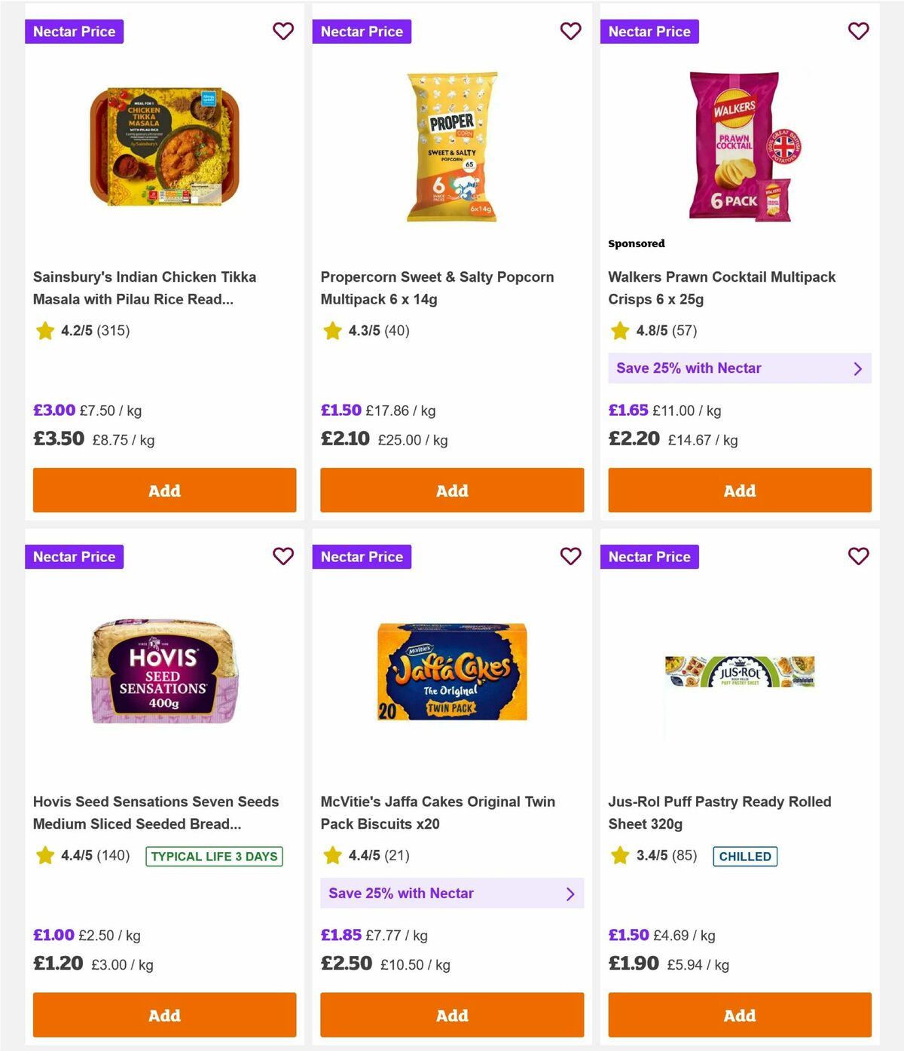Open the Jaffa Cakes Nectar savings details
904x1051 pixels.
452,893
